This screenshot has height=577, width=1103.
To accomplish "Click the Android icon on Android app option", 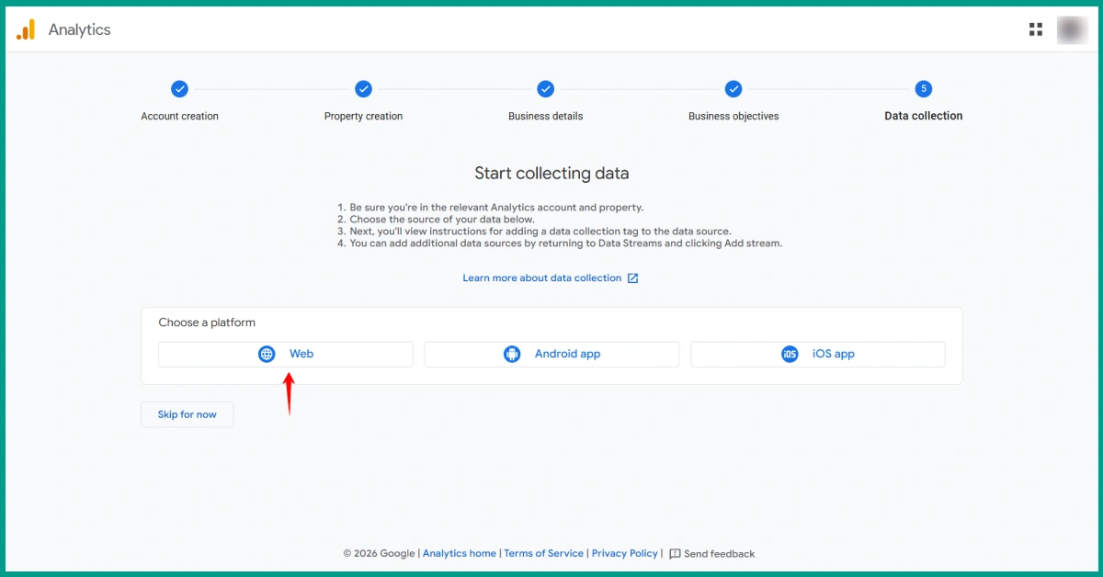I will click(x=512, y=354).
